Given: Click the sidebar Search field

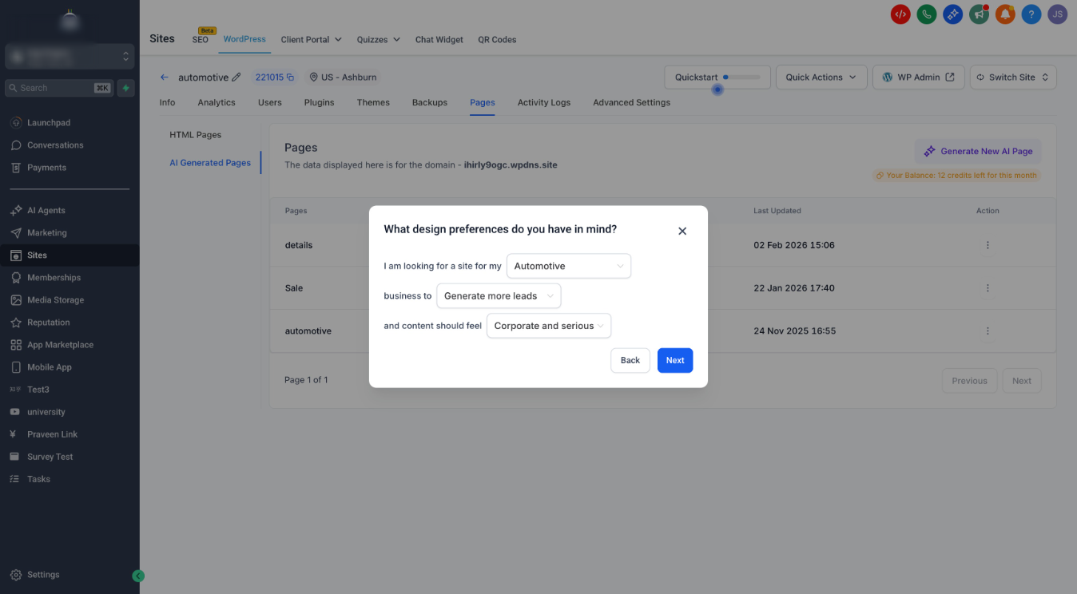Looking at the screenshot, I should click(59, 88).
